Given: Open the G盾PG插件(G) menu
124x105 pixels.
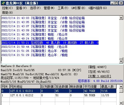Looking at the screenshot, I should point(98,8).
